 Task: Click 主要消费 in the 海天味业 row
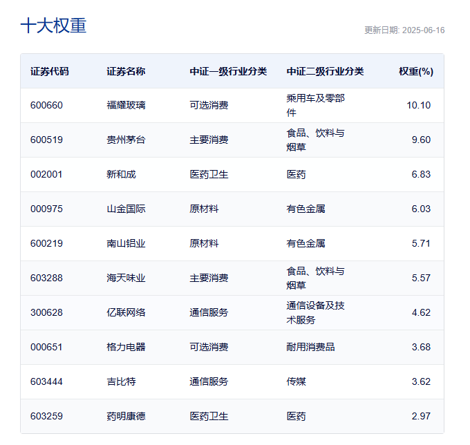coord(209,278)
